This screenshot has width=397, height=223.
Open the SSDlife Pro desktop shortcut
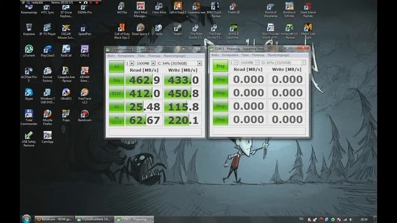click(84, 9)
